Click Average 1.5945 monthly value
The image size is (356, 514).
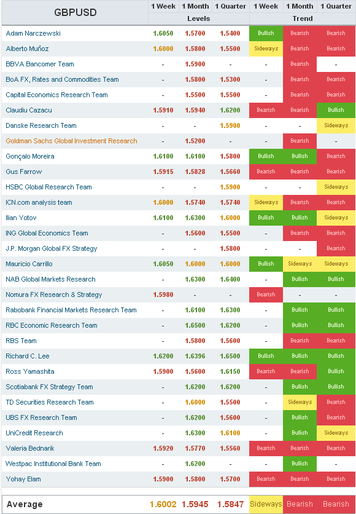point(195,504)
